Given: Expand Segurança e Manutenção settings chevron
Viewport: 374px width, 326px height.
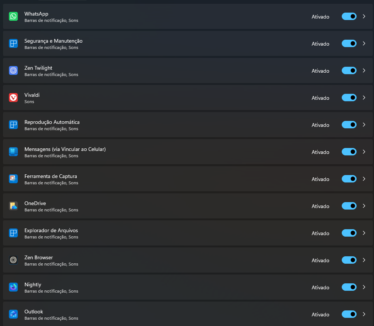Looking at the screenshot, I should pyautogui.click(x=364, y=43).
